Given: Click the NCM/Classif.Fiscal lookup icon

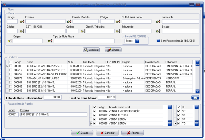Looking at the screenshot, I should pos(118,21).
